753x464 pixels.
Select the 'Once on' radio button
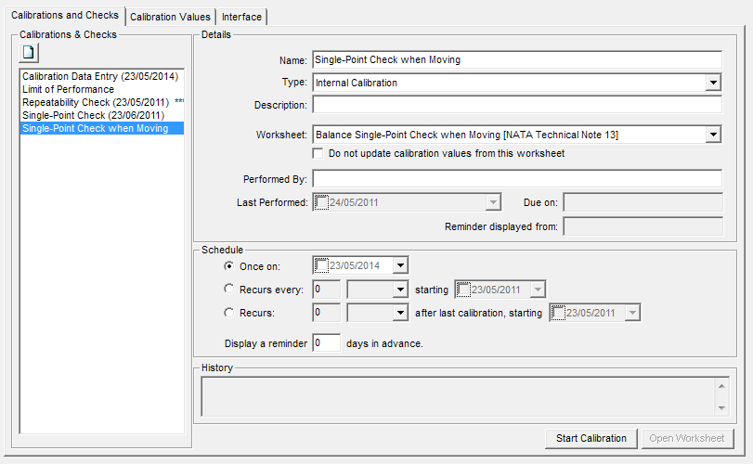pyautogui.click(x=229, y=266)
